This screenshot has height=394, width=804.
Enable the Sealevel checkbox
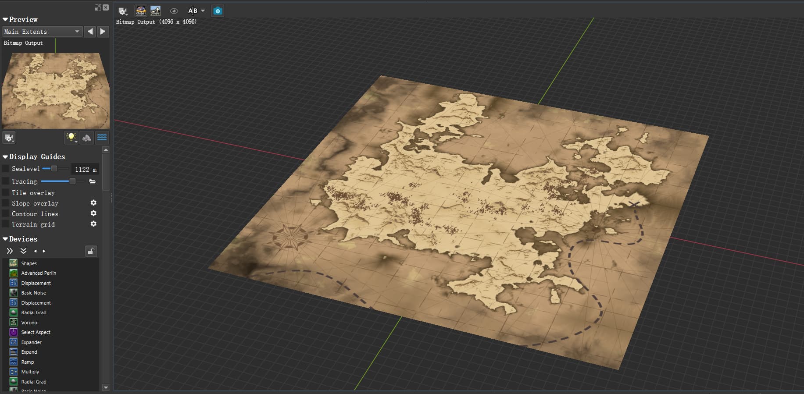click(6, 169)
